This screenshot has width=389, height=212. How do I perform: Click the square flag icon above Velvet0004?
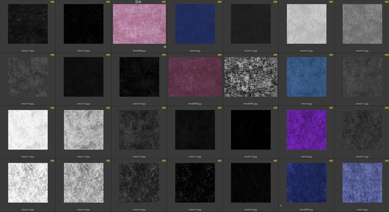click(x=137, y=2)
